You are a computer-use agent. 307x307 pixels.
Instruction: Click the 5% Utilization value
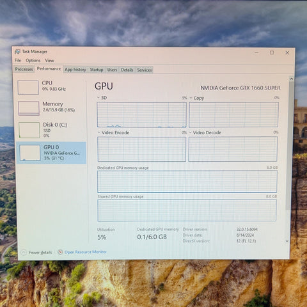102,237
